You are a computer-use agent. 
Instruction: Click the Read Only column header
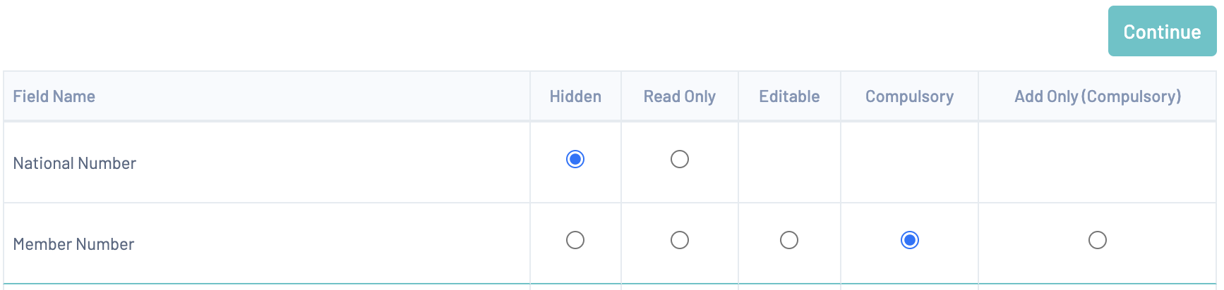tap(679, 96)
